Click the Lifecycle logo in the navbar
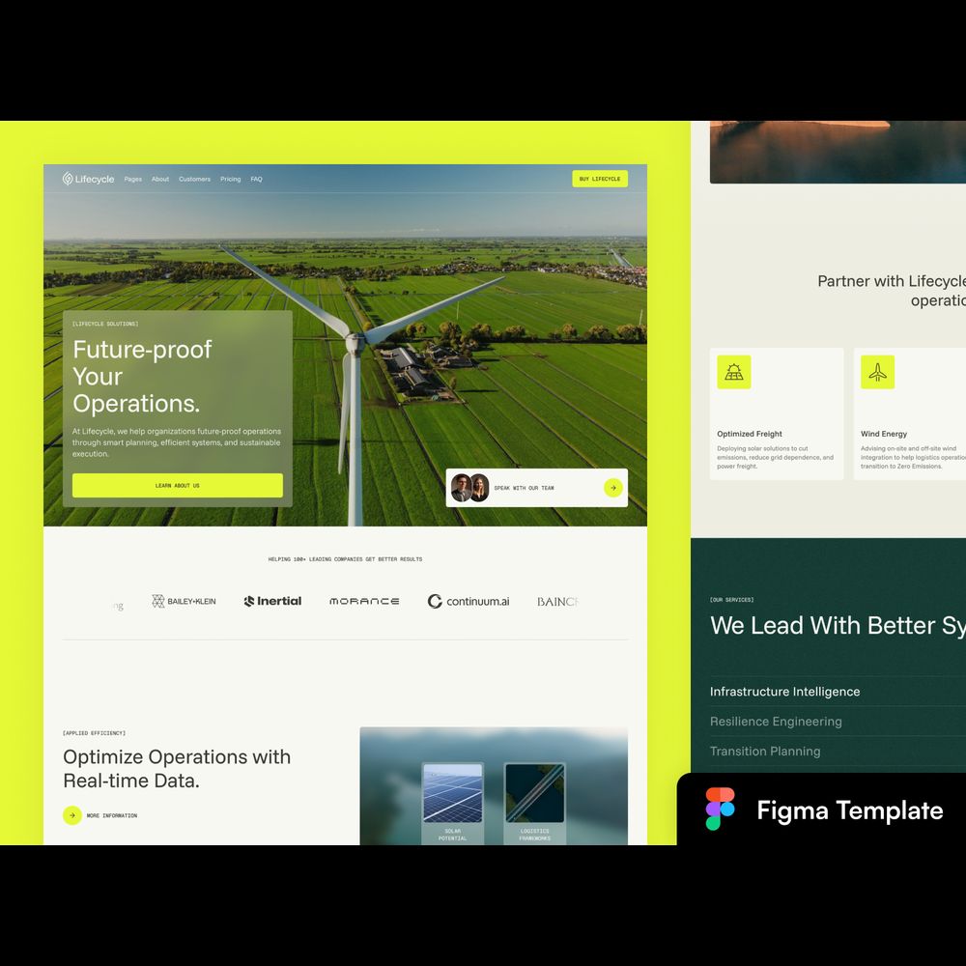The height and width of the screenshot is (966, 966). pyautogui.click(x=88, y=179)
